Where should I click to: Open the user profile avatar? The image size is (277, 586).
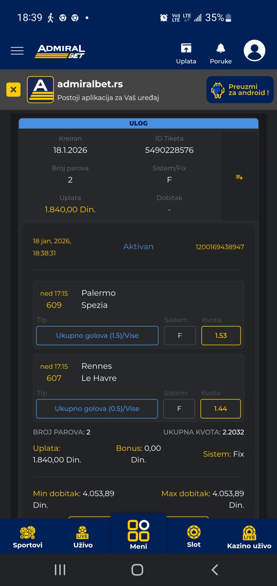[x=254, y=51]
